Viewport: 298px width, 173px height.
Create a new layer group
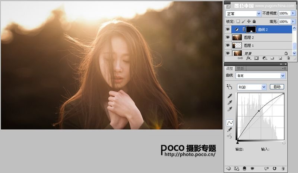coord(272,58)
